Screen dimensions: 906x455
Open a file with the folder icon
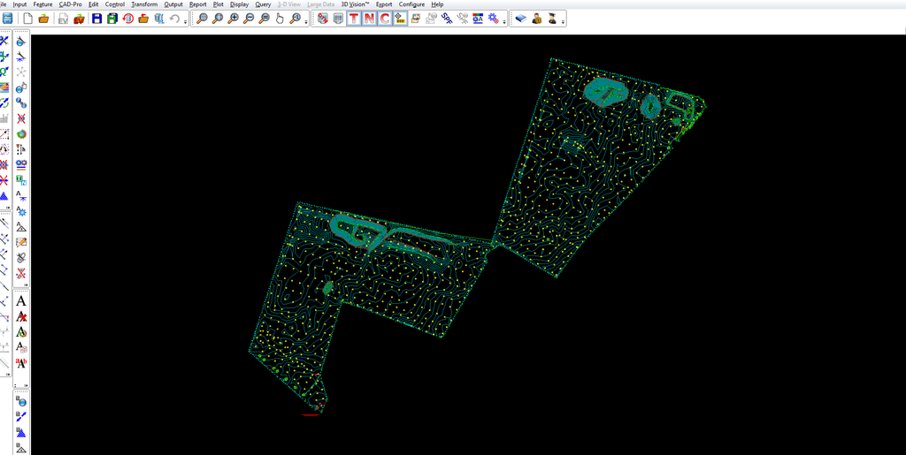pos(43,19)
